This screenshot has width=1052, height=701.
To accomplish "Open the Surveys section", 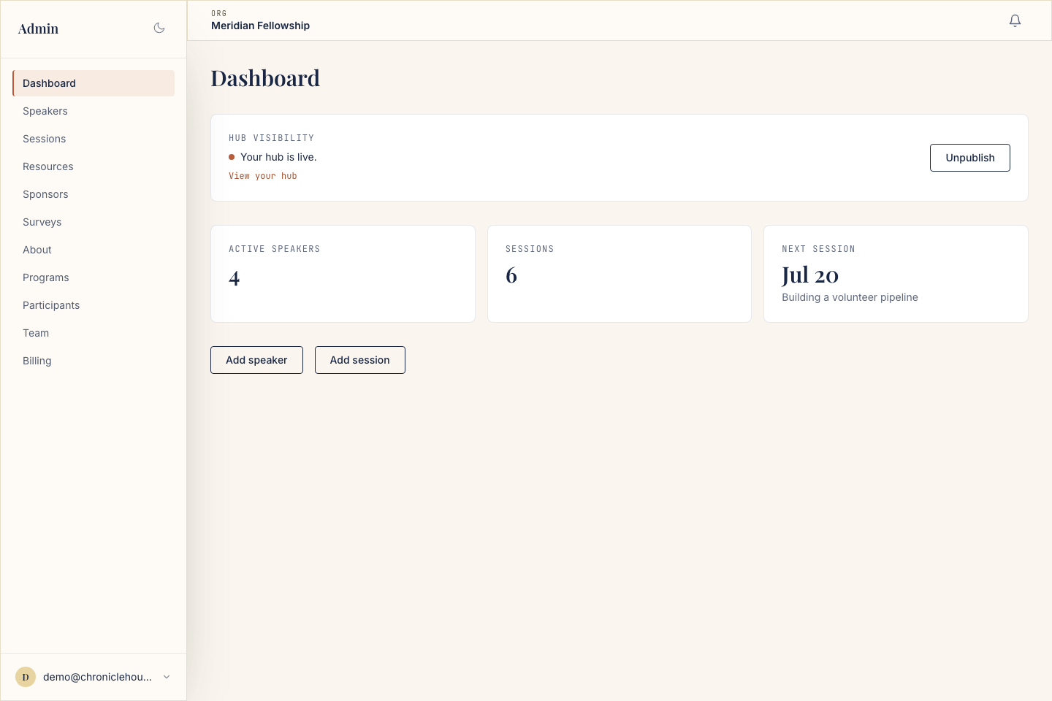I will coord(94,222).
